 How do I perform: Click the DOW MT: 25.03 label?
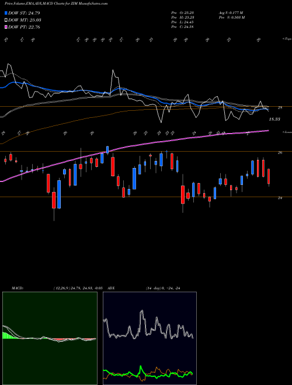coord(25,20)
